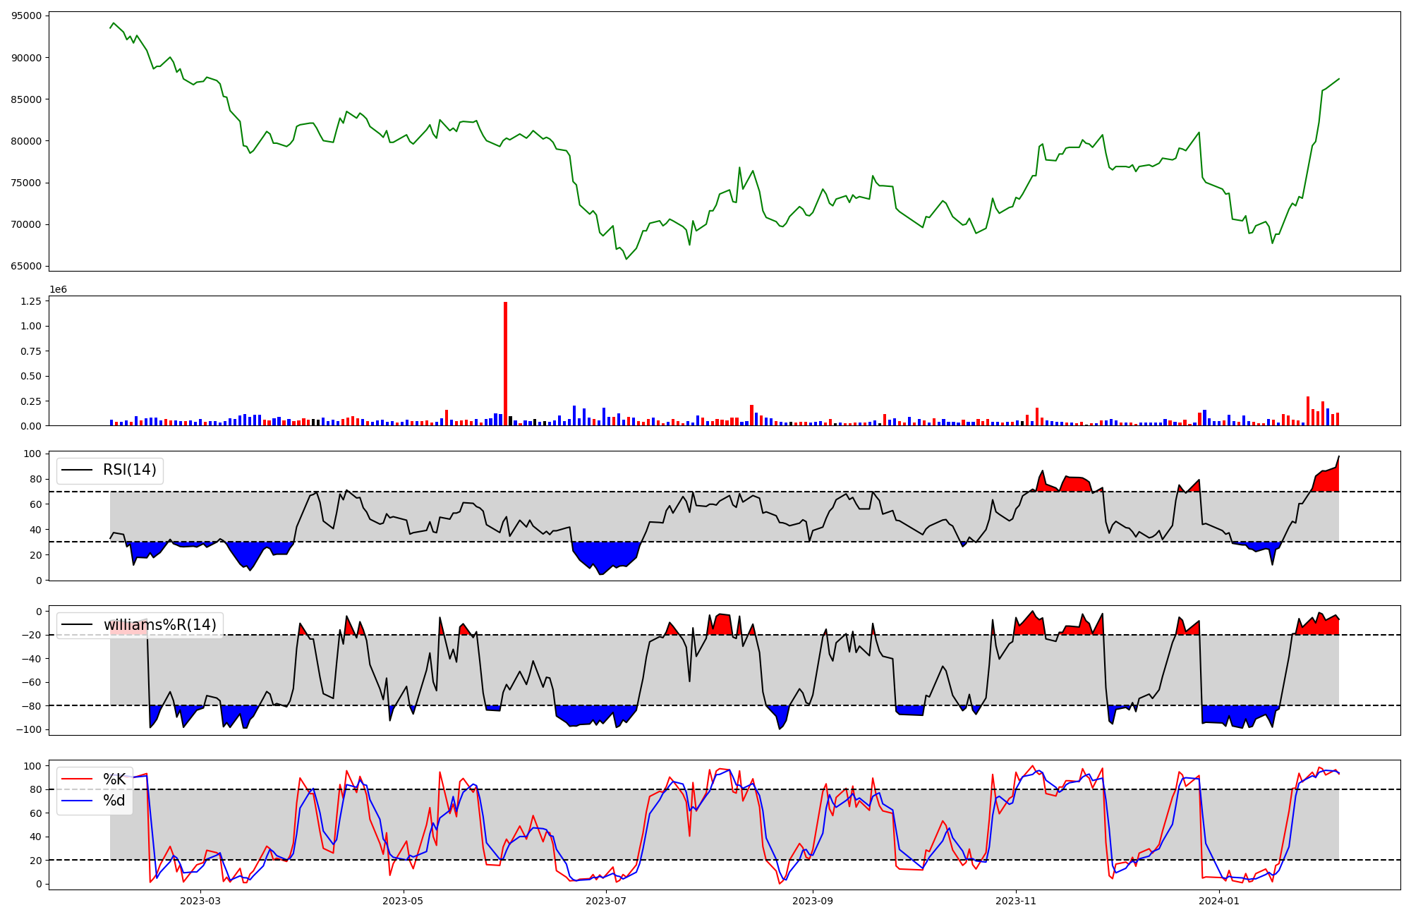
Task: Click the 2023-03 x-axis date label
Action: (200, 901)
